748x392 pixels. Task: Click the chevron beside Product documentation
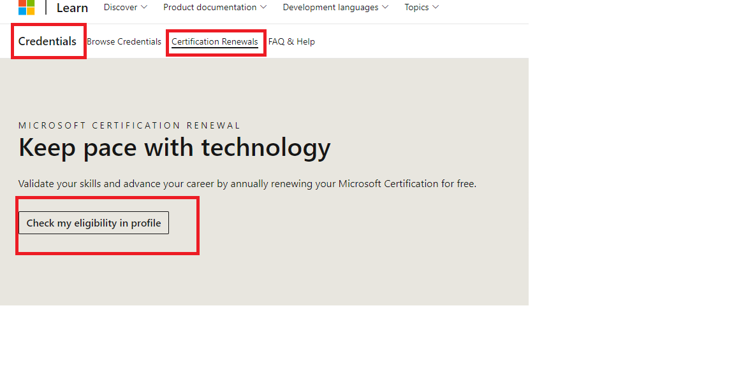[x=264, y=7]
